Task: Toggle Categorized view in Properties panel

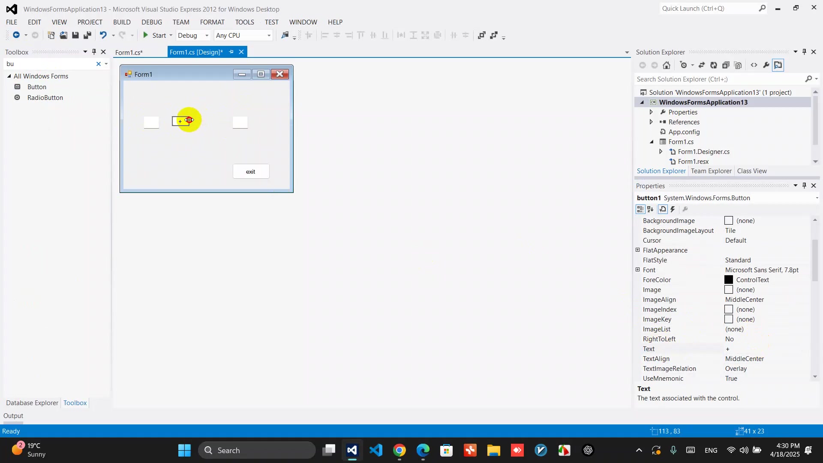Action: point(640,209)
